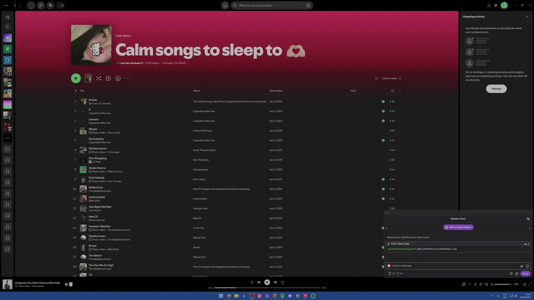Click Gift a Subscription in Stream Chat
The width and height of the screenshot is (534, 300).
458,227
